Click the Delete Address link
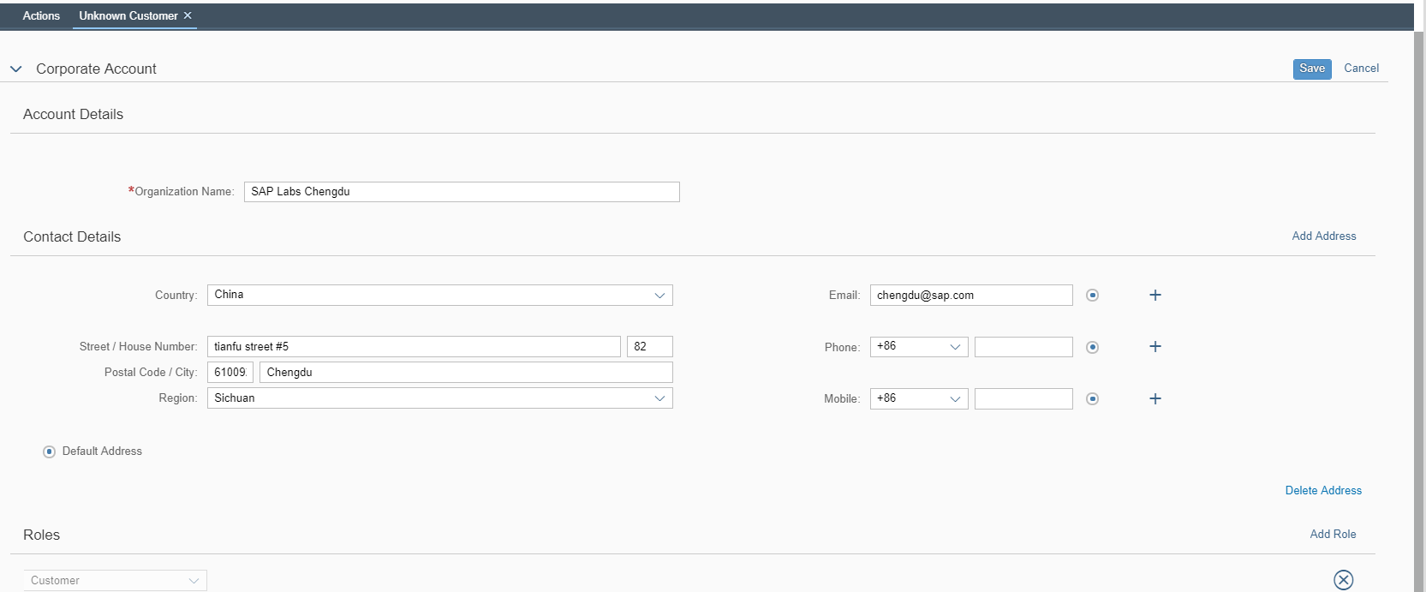This screenshot has width=1426, height=592. click(x=1323, y=490)
